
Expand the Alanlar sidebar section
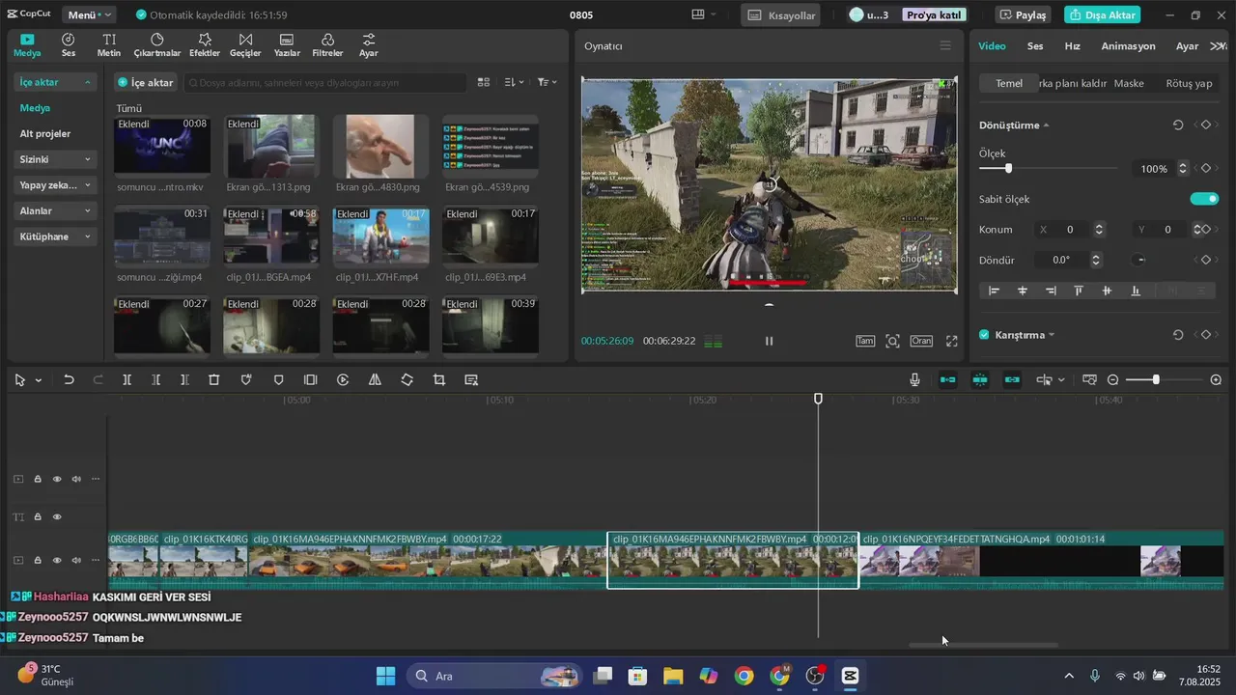click(x=56, y=210)
